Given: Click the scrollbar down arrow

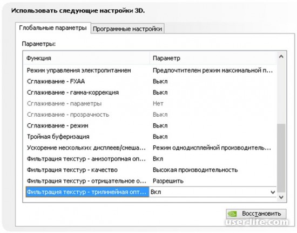Looking at the screenshot, I should coord(281,197).
